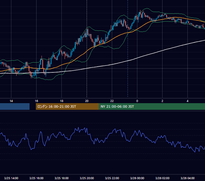
Task: Click the 3/25 22:00 date label
Action: [x=112, y=178]
